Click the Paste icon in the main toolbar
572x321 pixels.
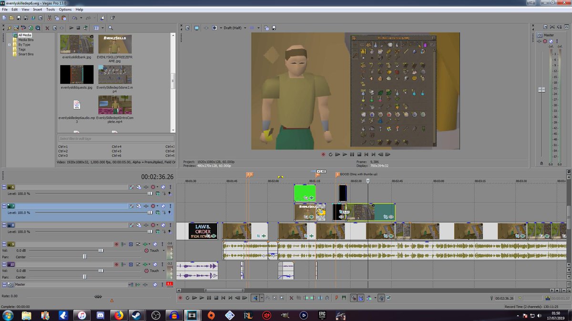[64, 18]
